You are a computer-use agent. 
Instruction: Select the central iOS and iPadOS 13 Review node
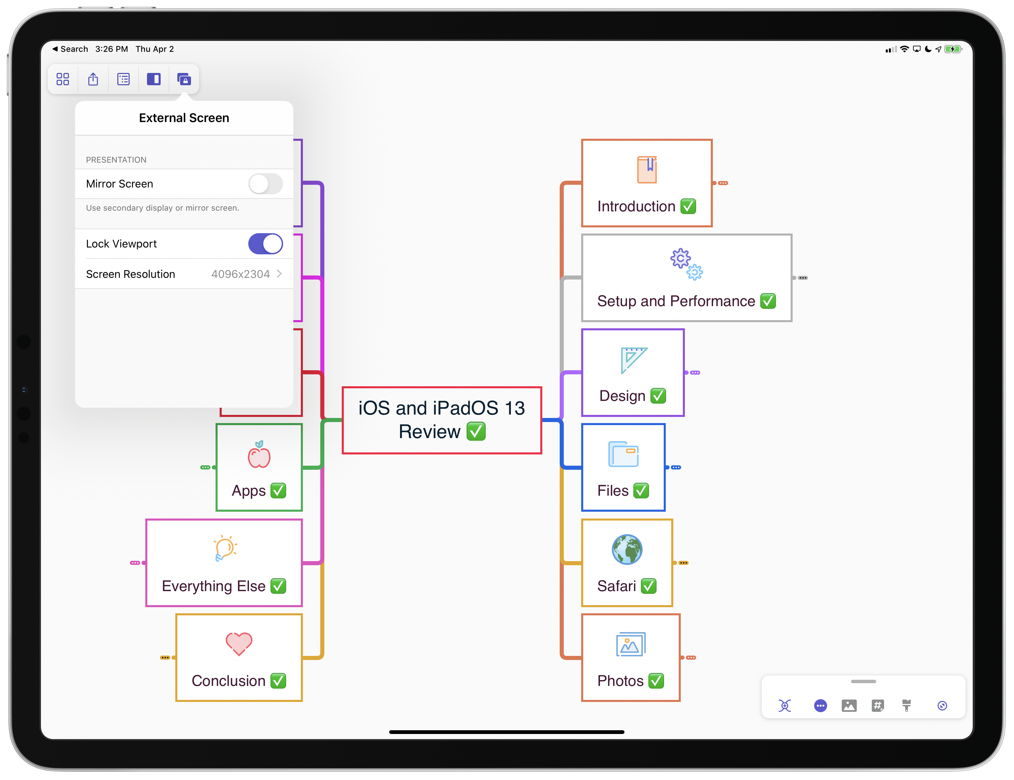coord(442,420)
